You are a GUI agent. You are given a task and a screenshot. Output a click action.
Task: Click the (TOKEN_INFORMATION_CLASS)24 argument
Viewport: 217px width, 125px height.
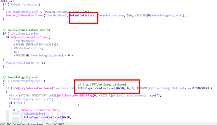tap(36, 44)
